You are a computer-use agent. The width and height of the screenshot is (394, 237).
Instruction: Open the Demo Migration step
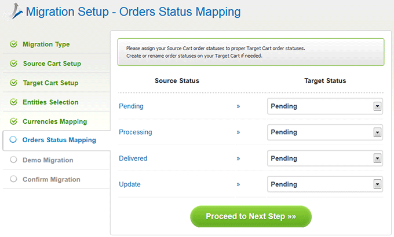pyautogui.click(x=48, y=160)
